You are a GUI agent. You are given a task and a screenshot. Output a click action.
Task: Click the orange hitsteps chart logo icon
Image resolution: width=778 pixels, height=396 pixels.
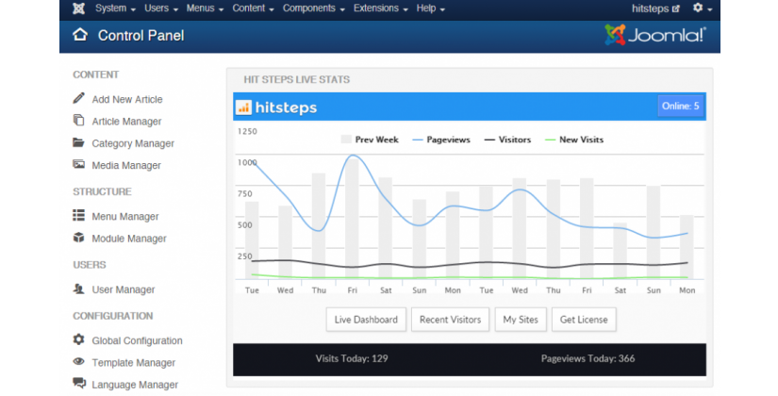click(x=243, y=107)
